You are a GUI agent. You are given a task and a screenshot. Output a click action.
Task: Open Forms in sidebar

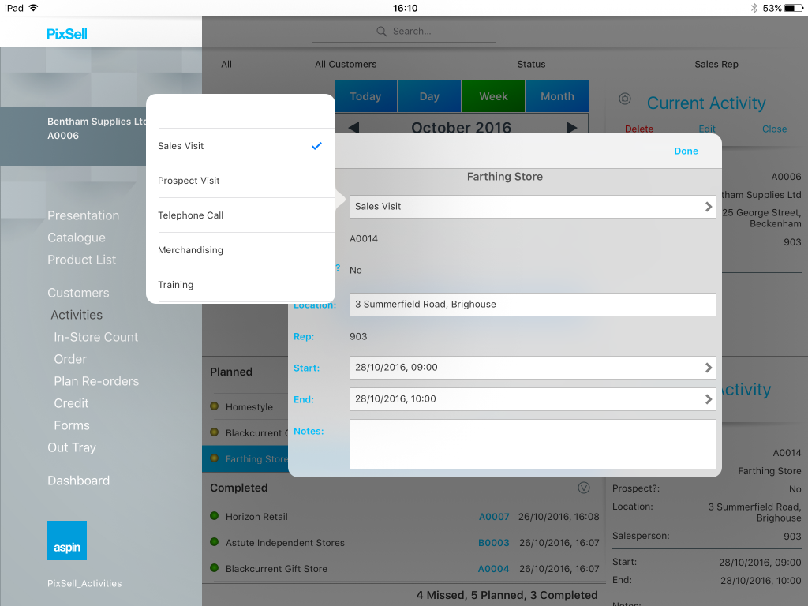click(72, 425)
